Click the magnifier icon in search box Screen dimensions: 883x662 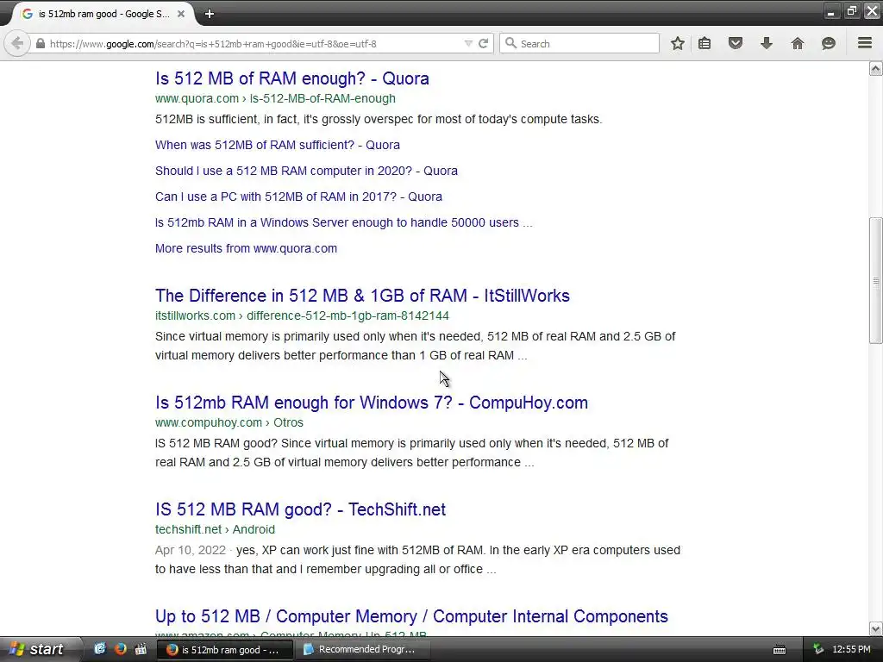point(510,43)
